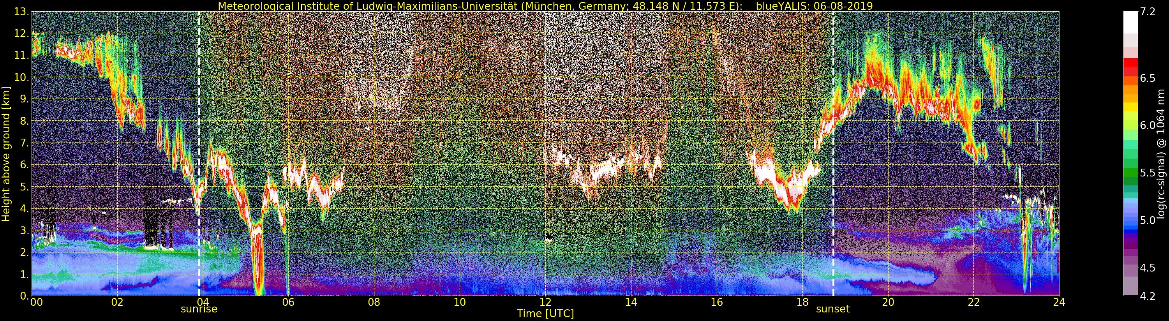The image size is (1169, 321).
Task: Click the '13.' tick on the height axis
Action: click(22, 12)
